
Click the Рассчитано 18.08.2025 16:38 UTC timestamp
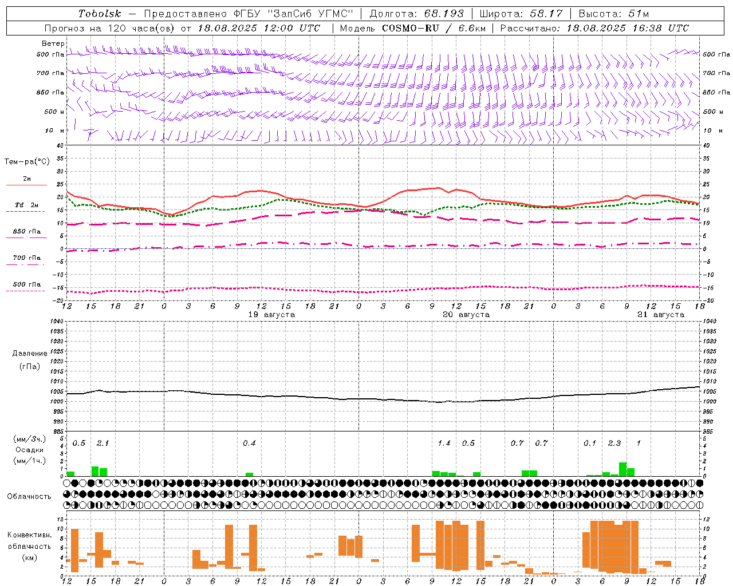click(594, 28)
